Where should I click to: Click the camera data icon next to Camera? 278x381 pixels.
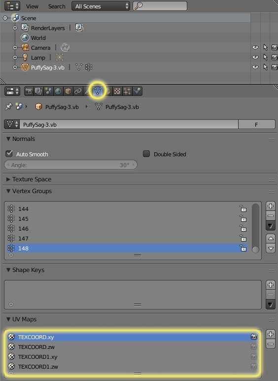[x=65, y=47]
